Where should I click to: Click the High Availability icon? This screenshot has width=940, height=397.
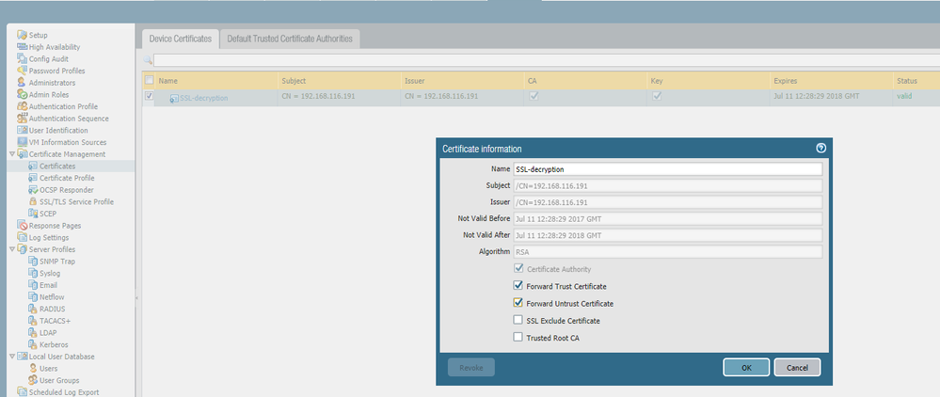tap(22, 47)
